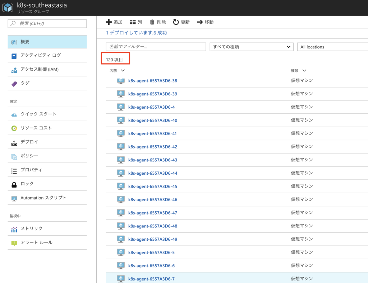Open k8s-agent-6557A3D6-44 link
Viewport: 368px width, 283px height.
pyautogui.click(x=152, y=173)
